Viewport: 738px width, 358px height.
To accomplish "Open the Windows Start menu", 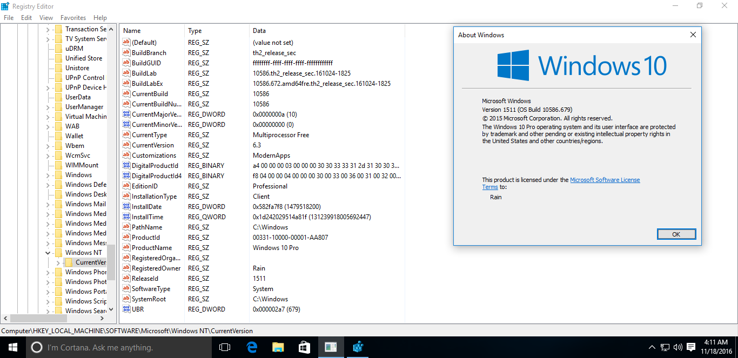I will coord(12,347).
